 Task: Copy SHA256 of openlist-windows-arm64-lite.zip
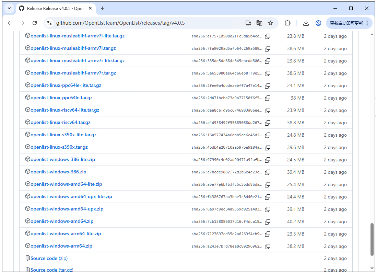[268, 234]
